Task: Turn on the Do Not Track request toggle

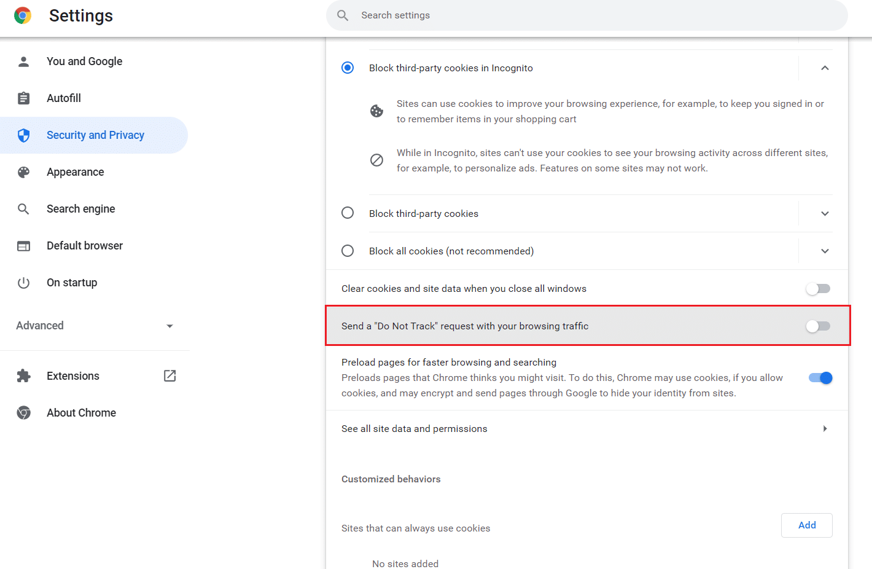Action: pos(818,326)
